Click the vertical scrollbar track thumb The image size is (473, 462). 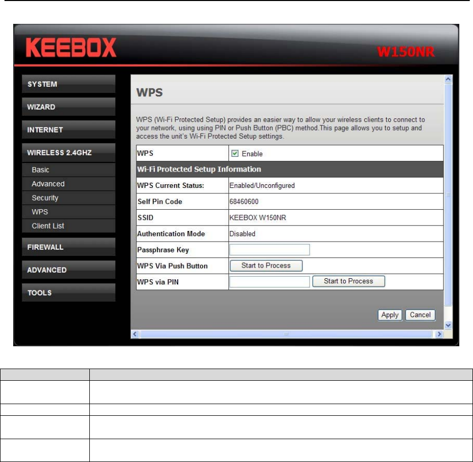(448, 194)
